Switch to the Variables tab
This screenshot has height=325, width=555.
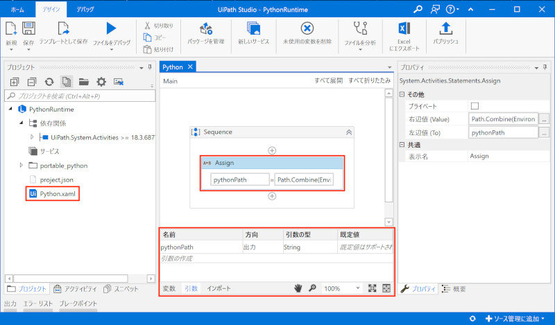click(x=169, y=288)
